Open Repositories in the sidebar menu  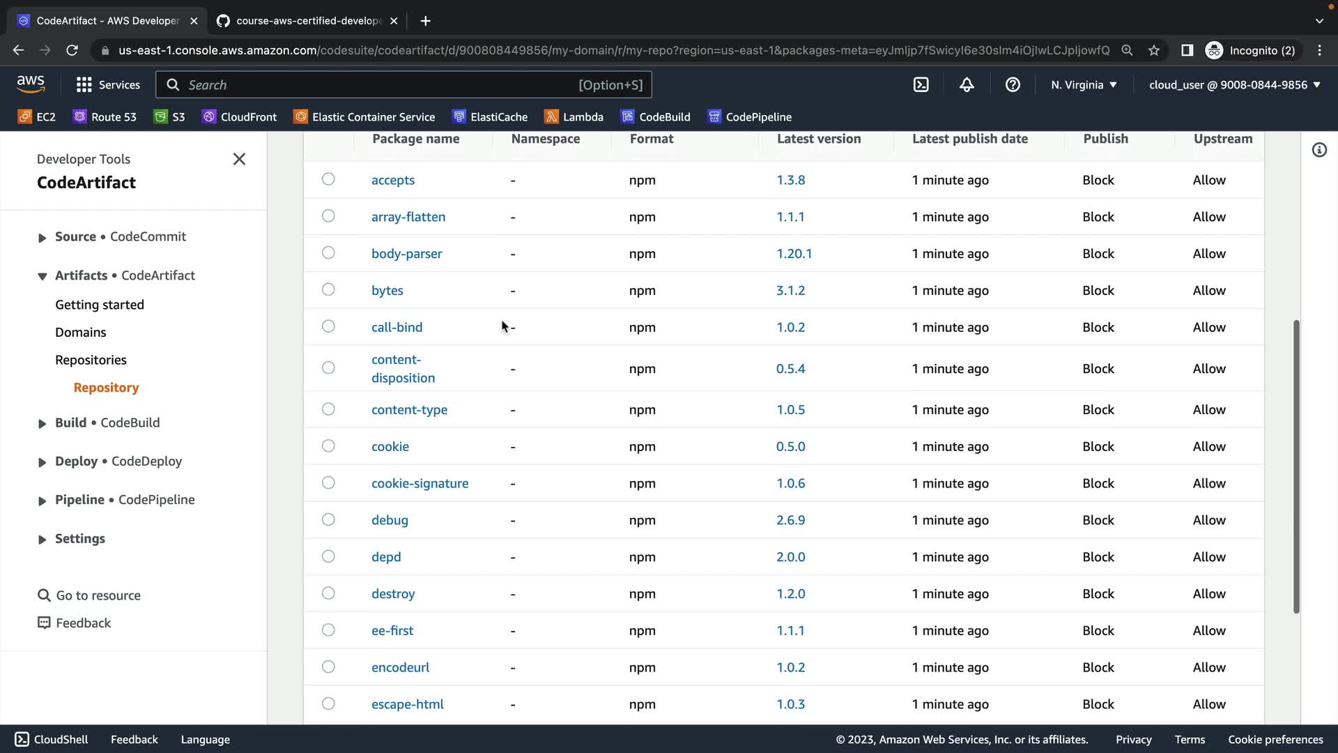91,360
